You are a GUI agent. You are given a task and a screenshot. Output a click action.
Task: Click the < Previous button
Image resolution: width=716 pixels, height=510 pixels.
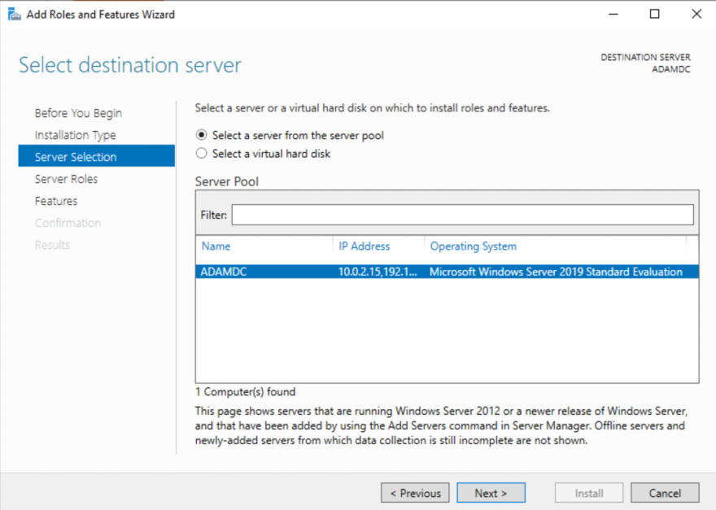415,493
